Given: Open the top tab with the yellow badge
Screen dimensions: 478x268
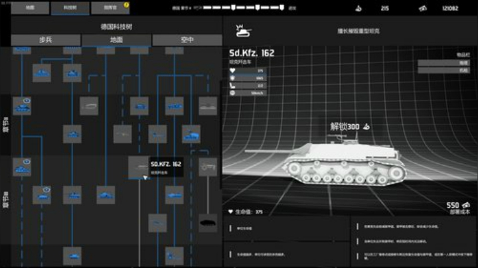Looking at the screenshot, I should [110, 8].
